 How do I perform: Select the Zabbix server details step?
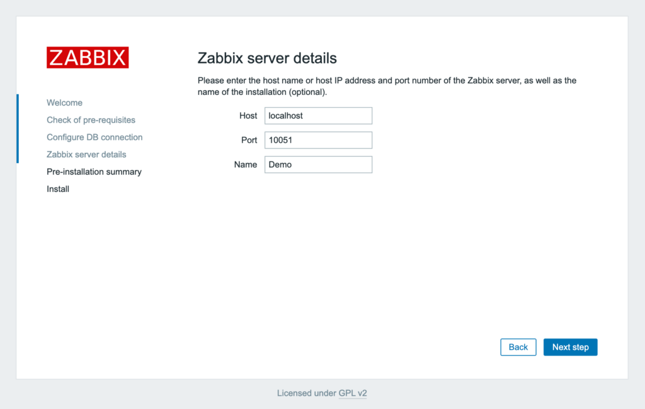pos(86,154)
